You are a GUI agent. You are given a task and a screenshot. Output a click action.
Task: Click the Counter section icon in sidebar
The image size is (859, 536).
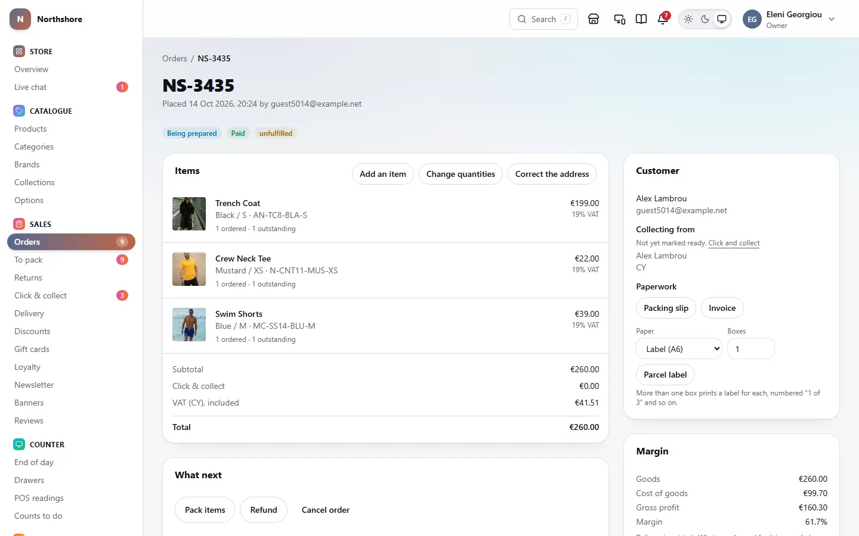click(x=19, y=444)
